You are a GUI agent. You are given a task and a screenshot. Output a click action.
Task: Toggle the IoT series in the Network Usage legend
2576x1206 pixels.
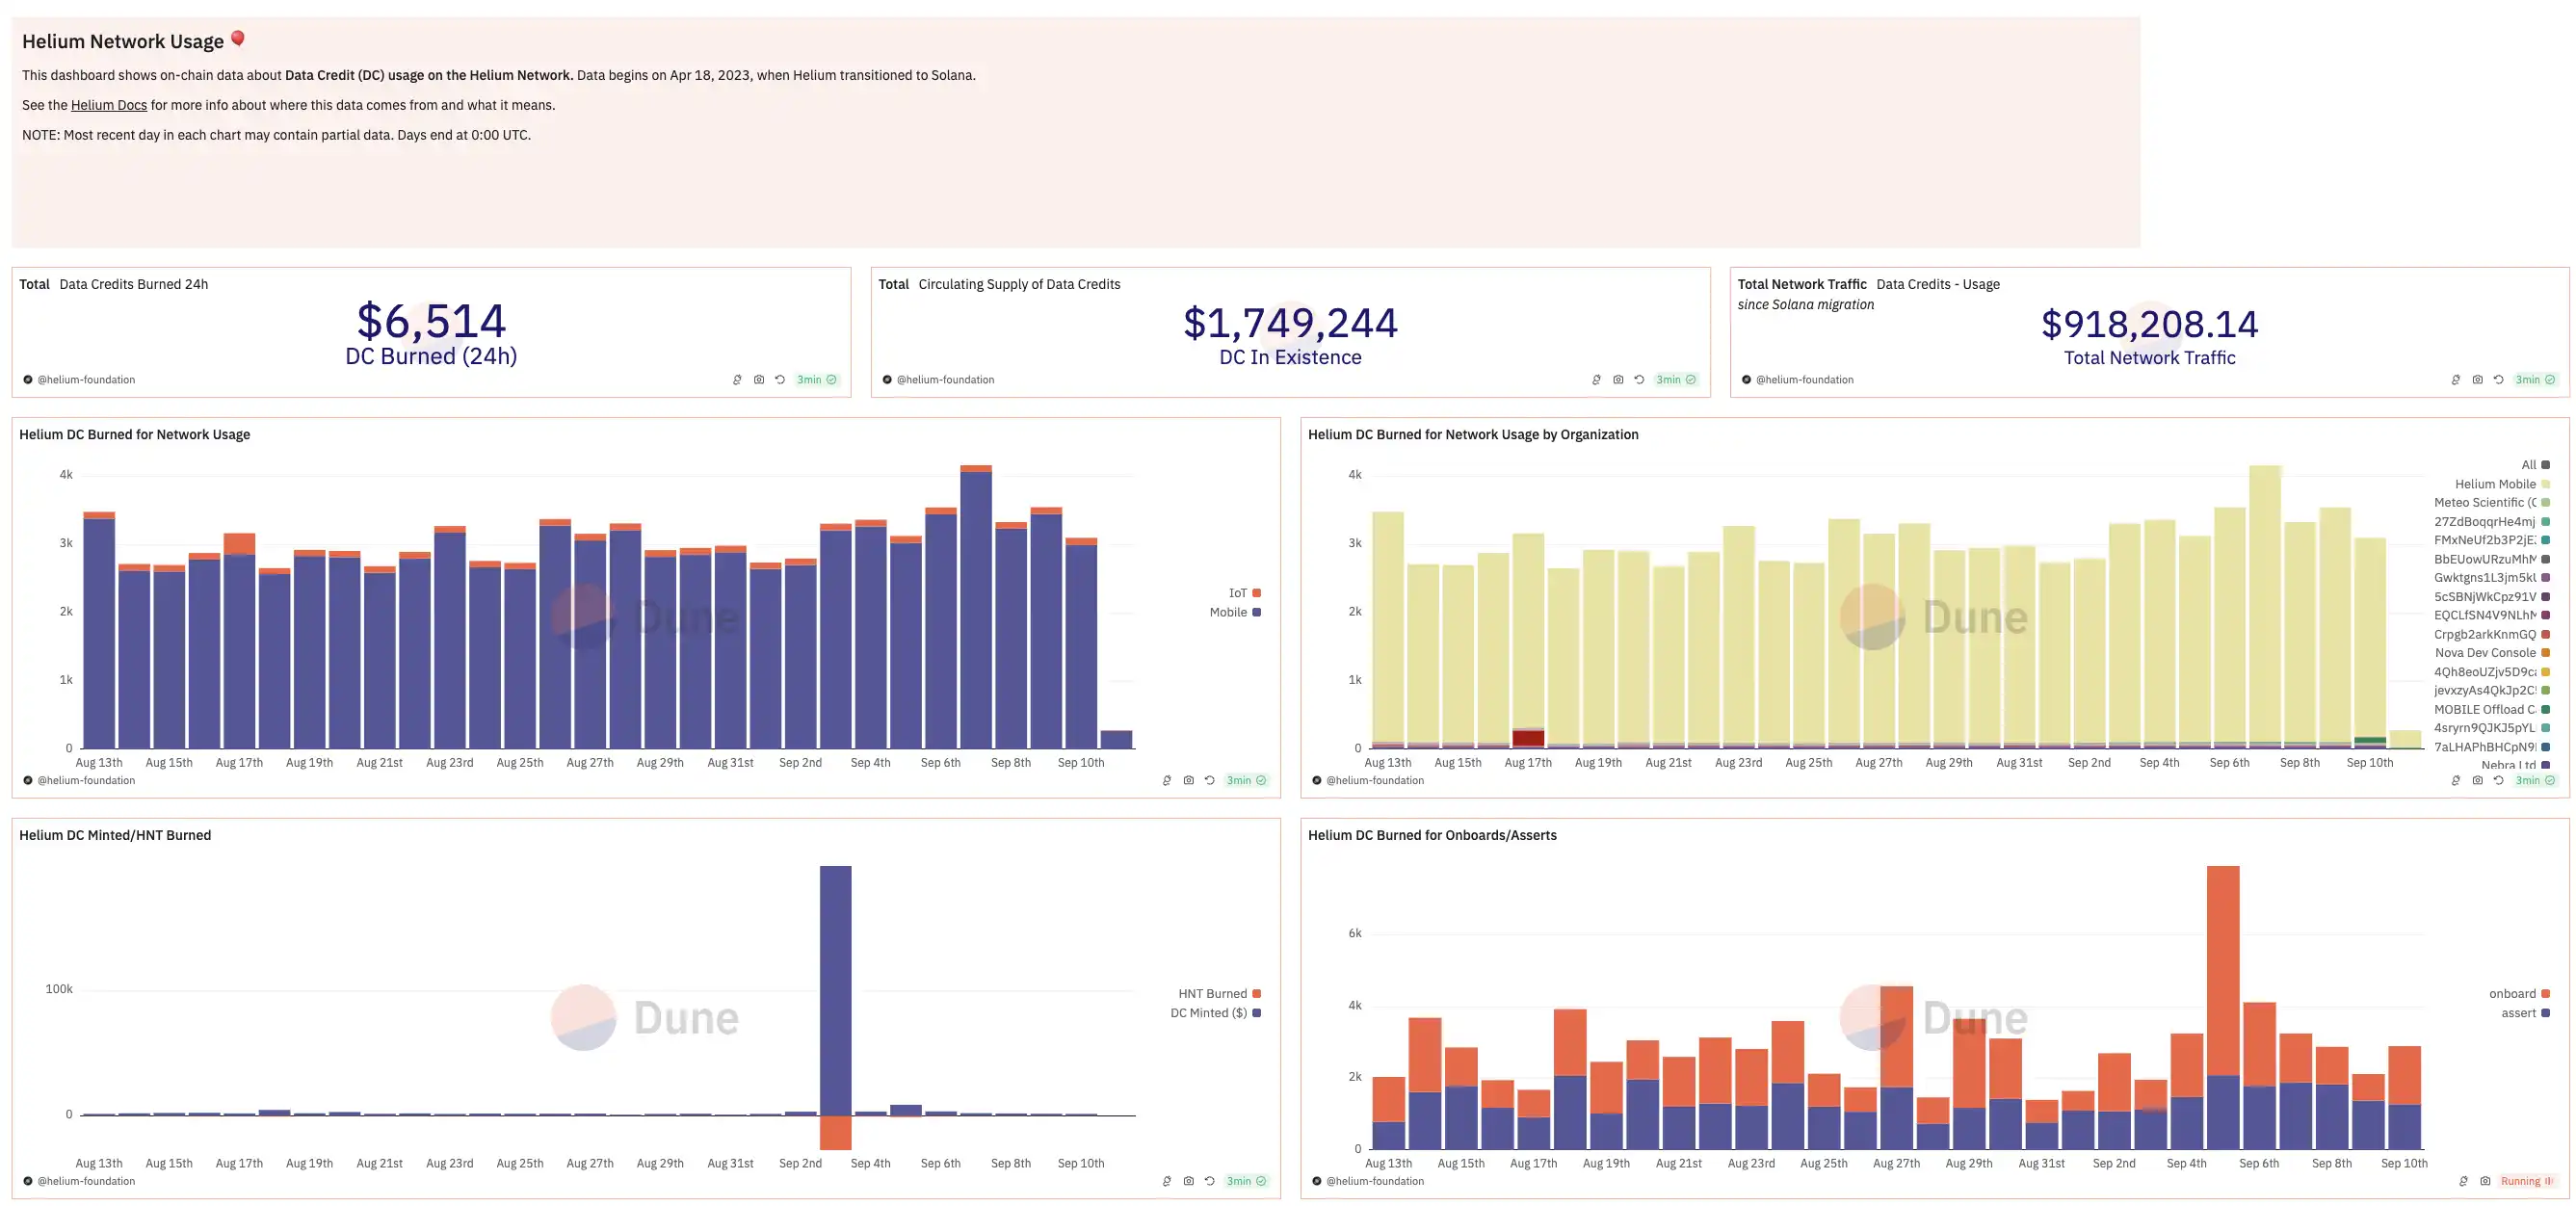(x=1238, y=594)
